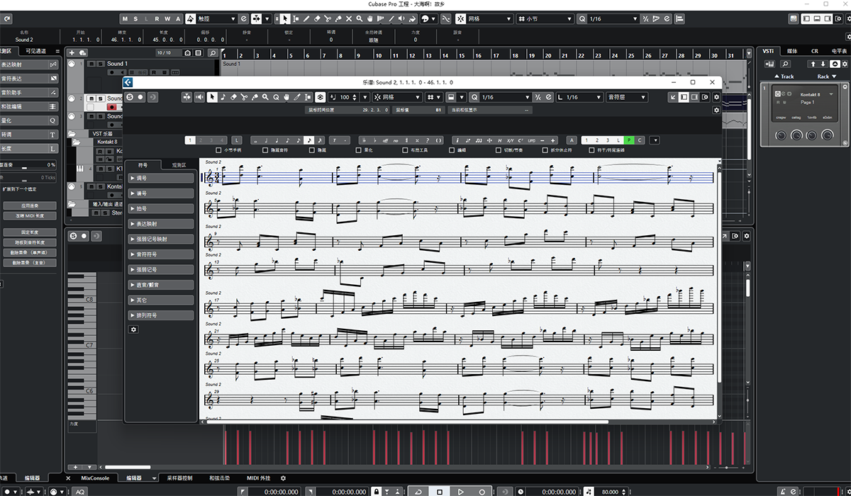The width and height of the screenshot is (851, 496).
Task: Enable the 小节手柄 checkbox
Action: [218, 150]
